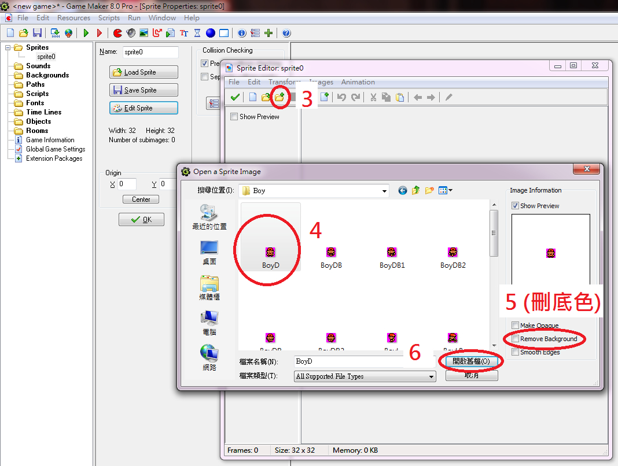The image size is (618, 466).
Task: Click the Edit Sprite button
Action: point(144,108)
